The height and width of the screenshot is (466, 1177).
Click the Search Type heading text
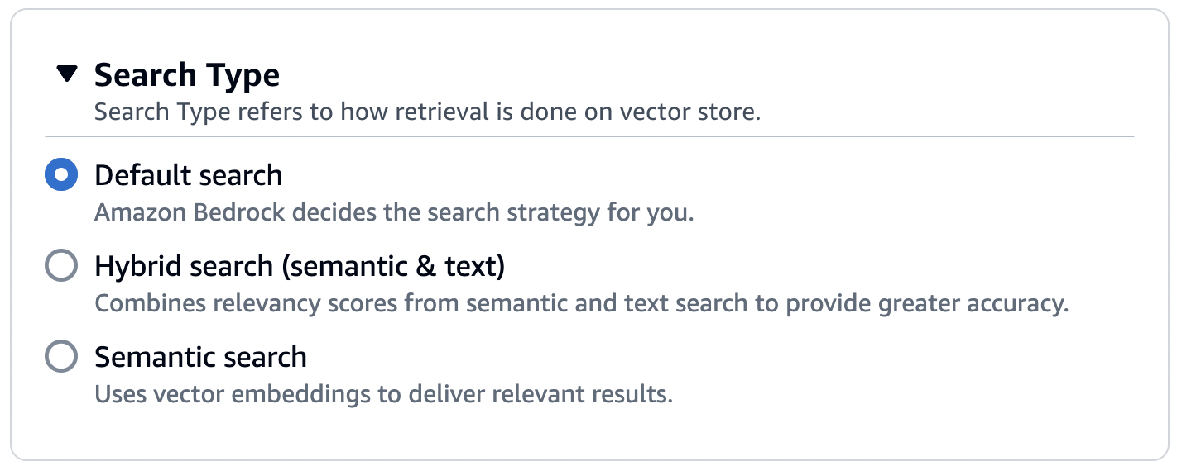187,75
